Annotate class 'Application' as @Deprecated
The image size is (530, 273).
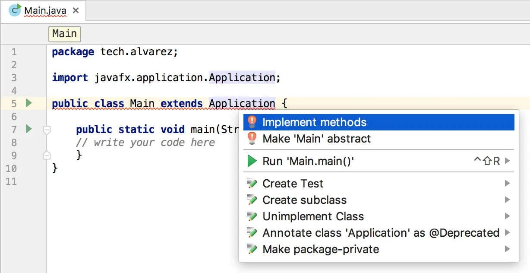(379, 233)
